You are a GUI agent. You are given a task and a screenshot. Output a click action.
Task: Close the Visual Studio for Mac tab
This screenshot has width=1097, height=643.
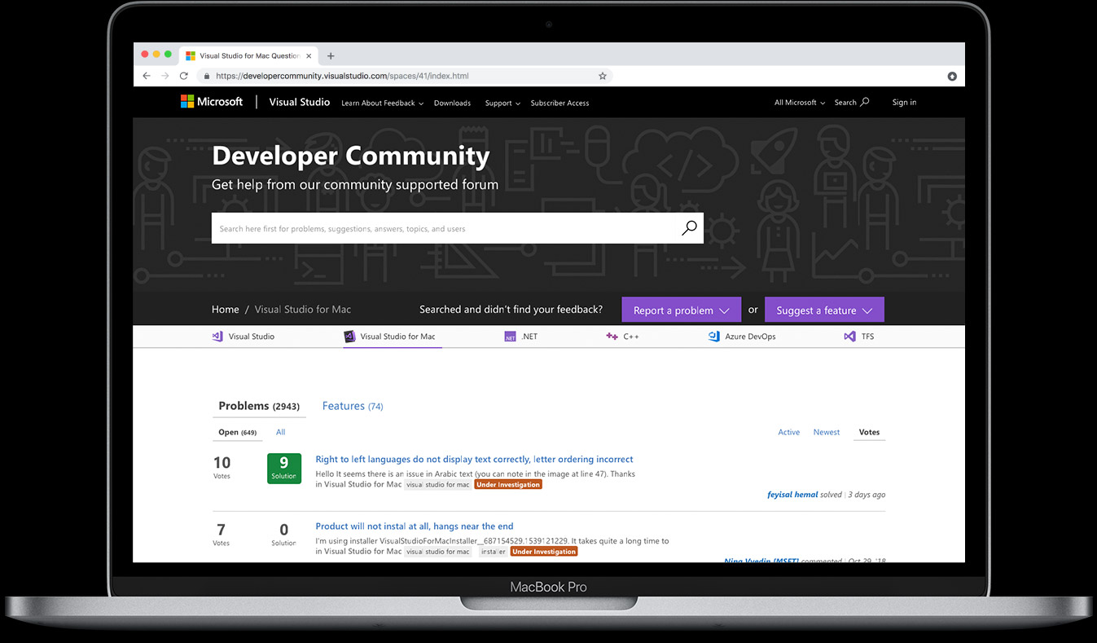pos(309,56)
